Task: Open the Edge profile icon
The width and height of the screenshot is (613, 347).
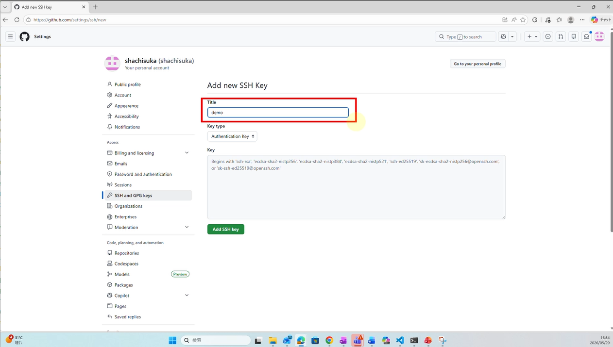Action: (x=571, y=20)
